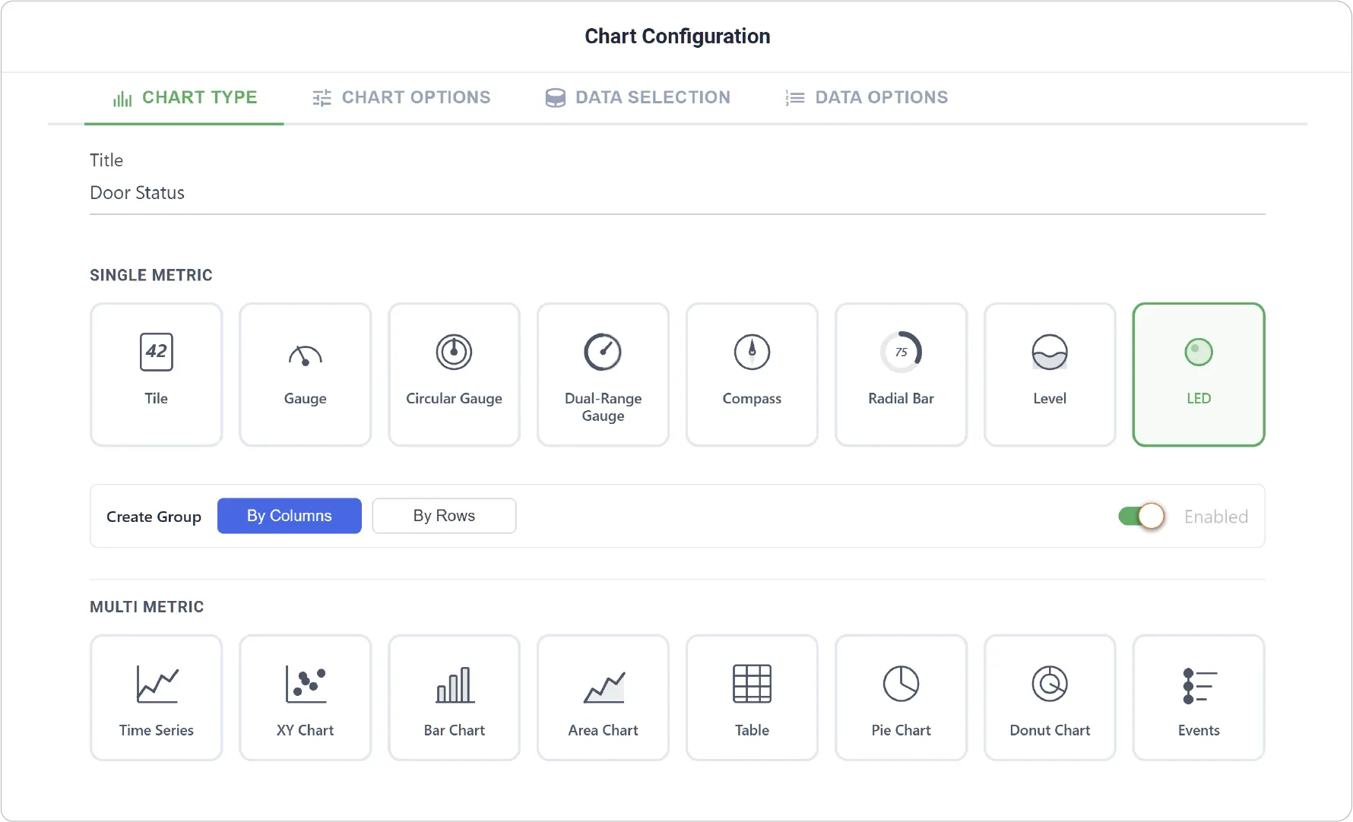The height and width of the screenshot is (822, 1353).
Task: Switch to the Chart Options tab
Action: 401,97
